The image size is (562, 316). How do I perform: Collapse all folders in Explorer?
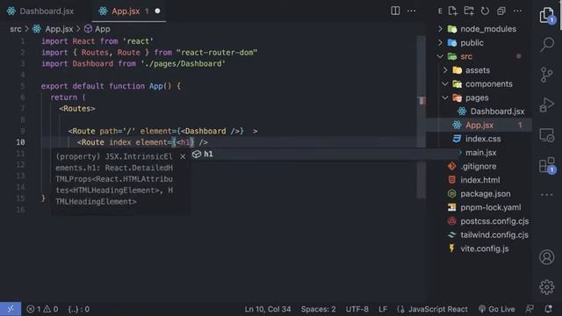click(x=501, y=11)
